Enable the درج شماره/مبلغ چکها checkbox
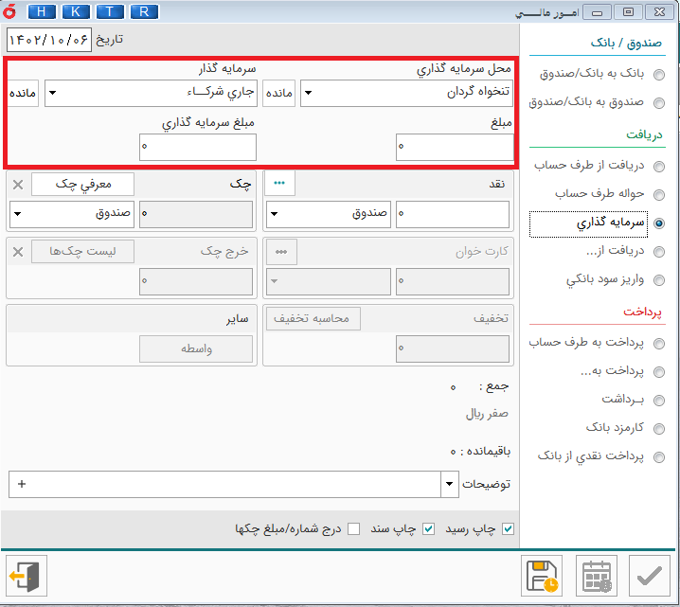This screenshot has width=680, height=607. (353, 528)
